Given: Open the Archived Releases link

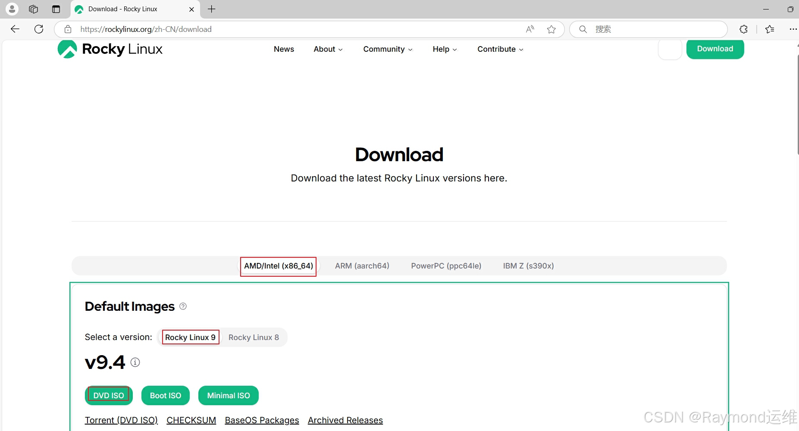Looking at the screenshot, I should pos(345,420).
